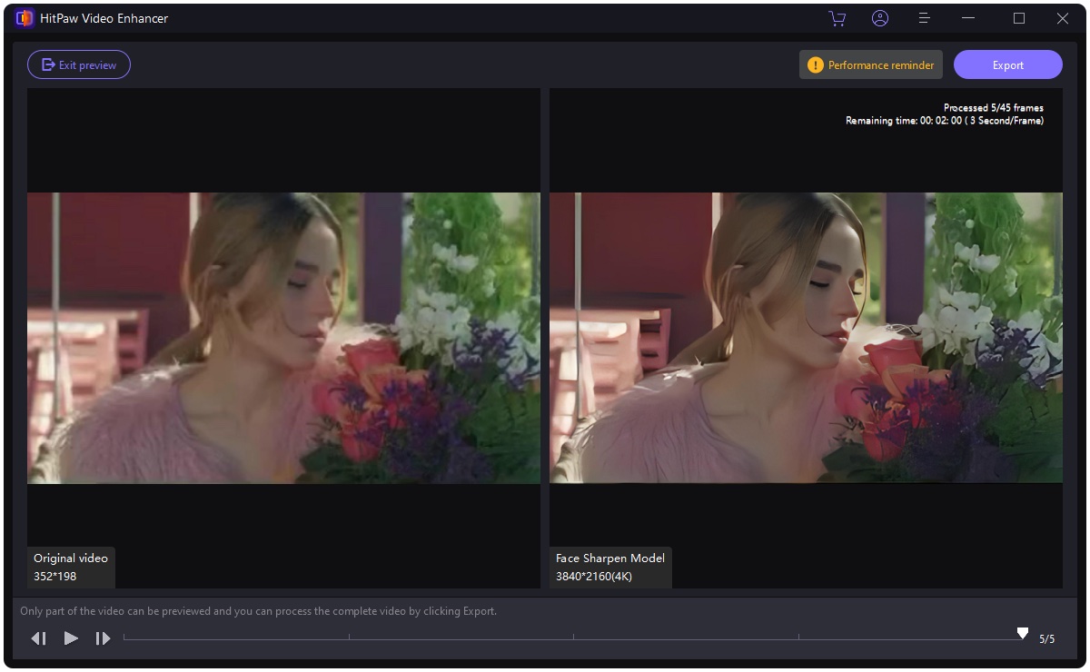
Task: Click the timeline position marker
Action: 1022,631
